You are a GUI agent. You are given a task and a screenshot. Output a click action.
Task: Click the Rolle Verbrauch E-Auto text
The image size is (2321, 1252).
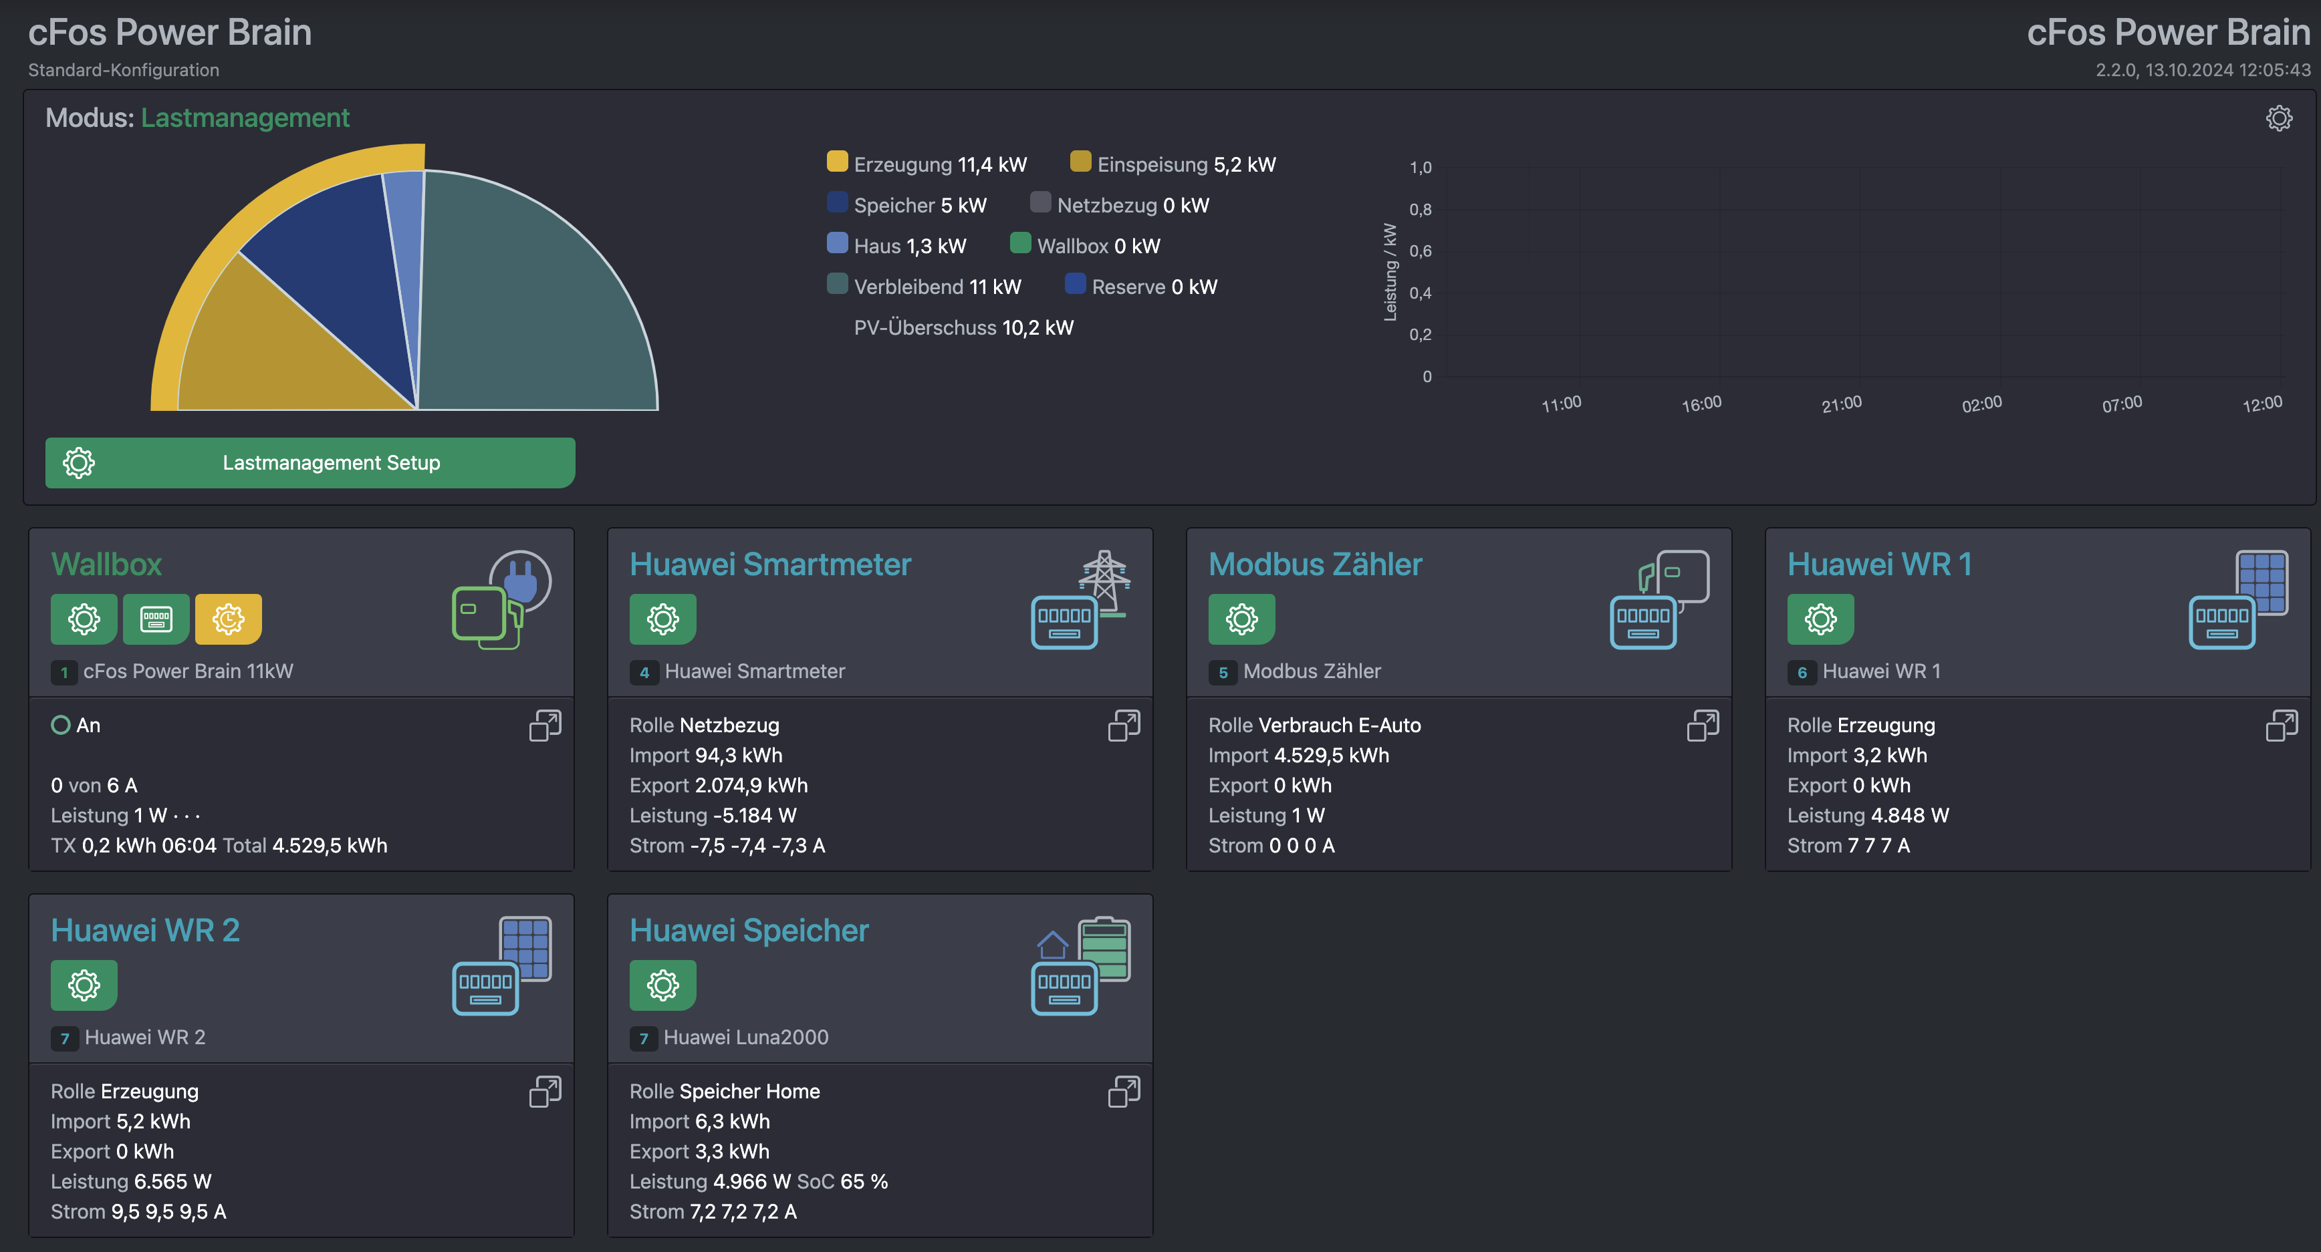click(x=1314, y=725)
